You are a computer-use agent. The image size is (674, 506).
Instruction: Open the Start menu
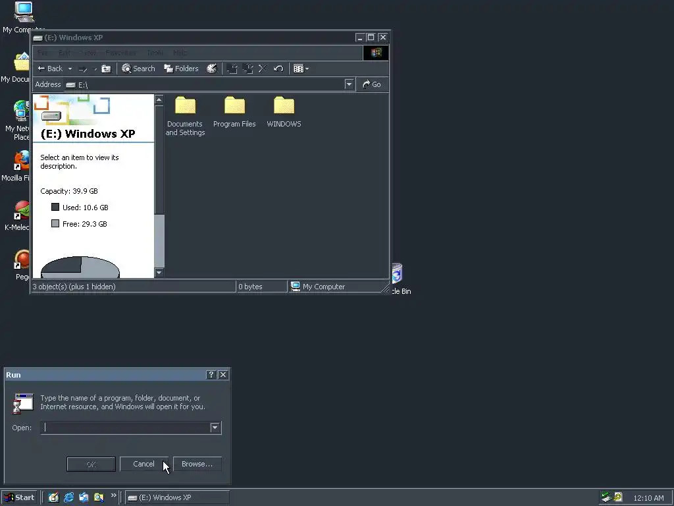click(x=19, y=497)
